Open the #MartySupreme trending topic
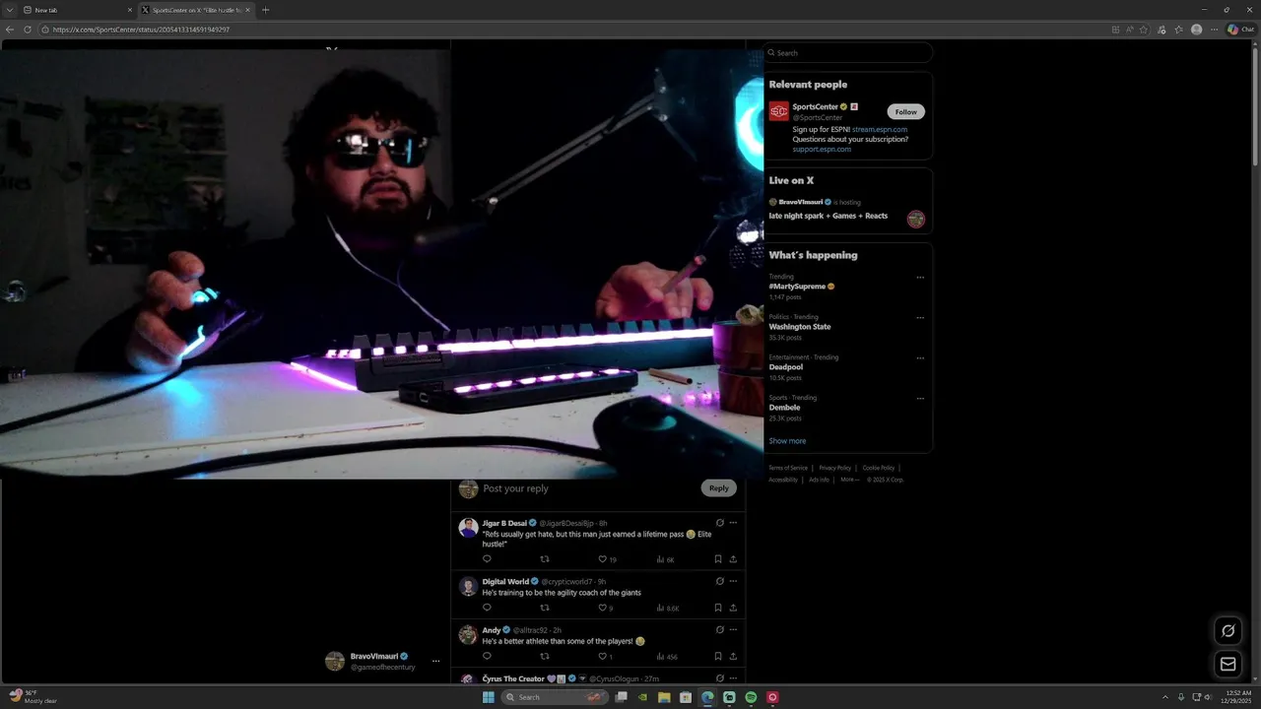This screenshot has width=1261, height=709. pyautogui.click(x=802, y=287)
